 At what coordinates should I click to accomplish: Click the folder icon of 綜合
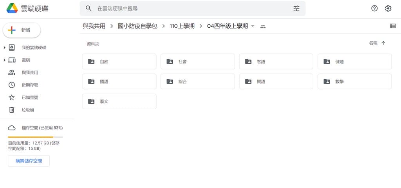(170, 82)
